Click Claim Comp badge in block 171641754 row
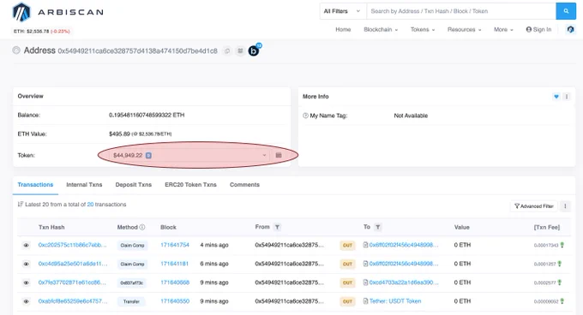The image size is (583, 315). (x=132, y=246)
